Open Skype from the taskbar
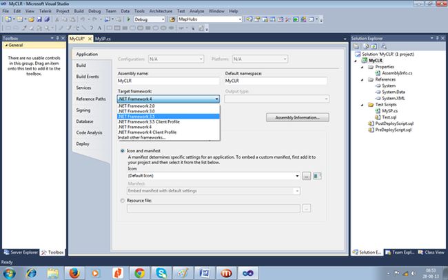 click(161, 273)
